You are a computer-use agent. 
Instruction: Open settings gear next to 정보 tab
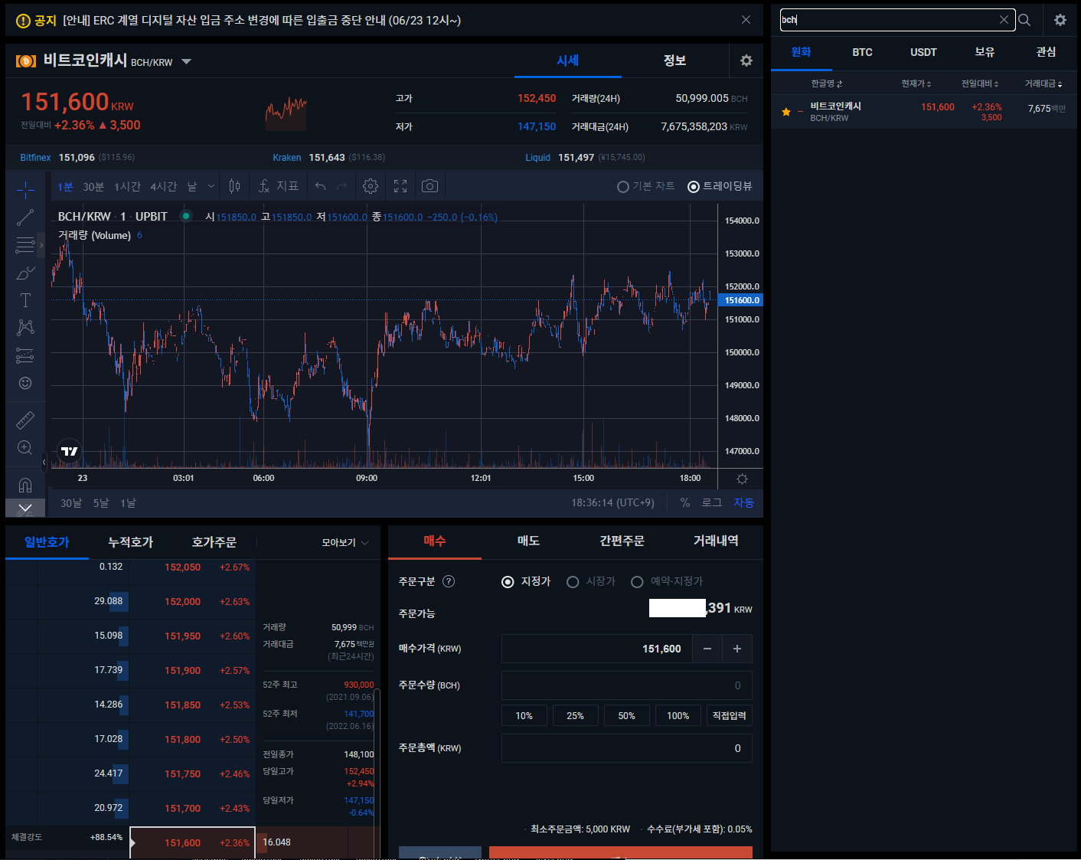pos(746,60)
